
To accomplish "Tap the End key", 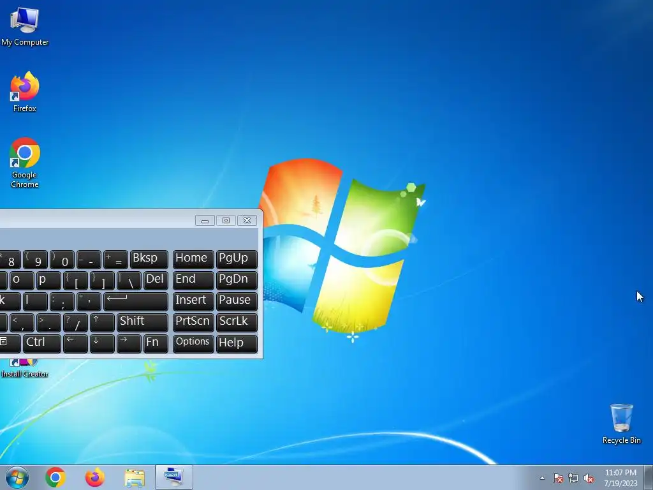I will [193, 280].
